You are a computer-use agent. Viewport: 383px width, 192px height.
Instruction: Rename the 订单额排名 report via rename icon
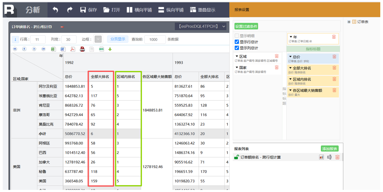(x=329, y=157)
